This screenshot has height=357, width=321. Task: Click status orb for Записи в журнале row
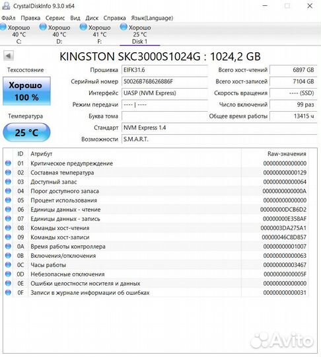tap(8, 293)
